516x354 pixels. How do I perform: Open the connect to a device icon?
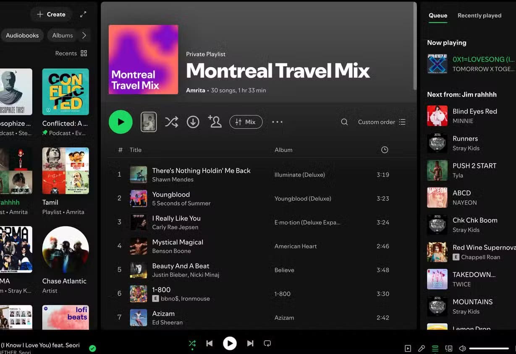point(449,349)
